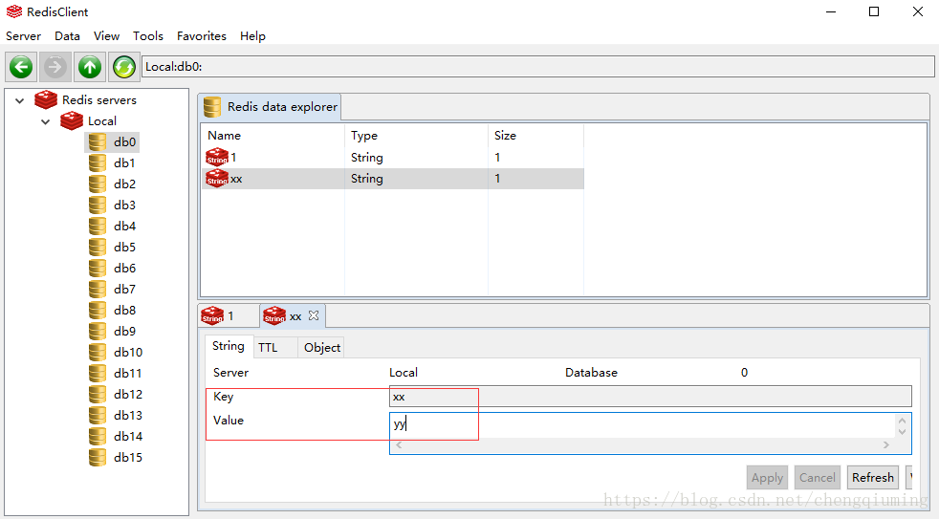939x519 pixels.
Task: Select the db7 database icon
Action: click(x=97, y=290)
